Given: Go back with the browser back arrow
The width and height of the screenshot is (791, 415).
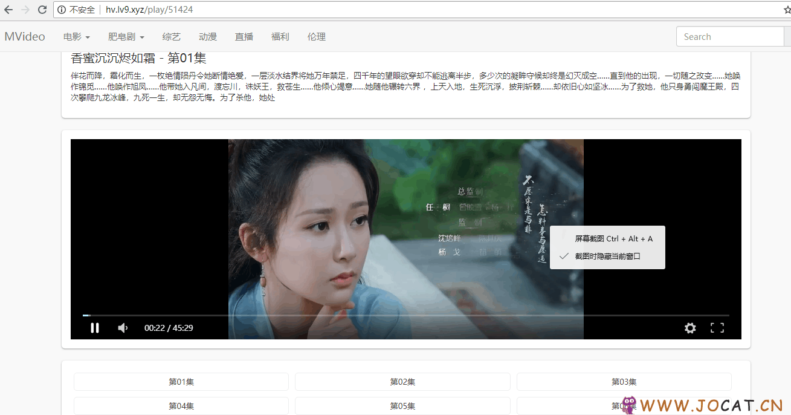Looking at the screenshot, I should tap(8, 10).
